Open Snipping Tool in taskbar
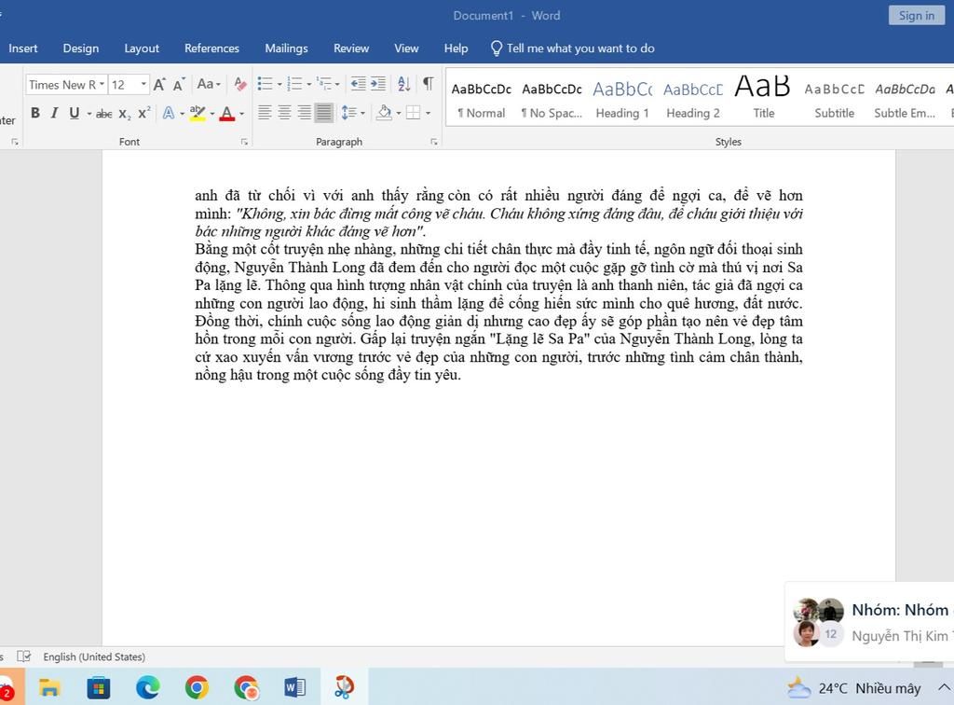The height and width of the screenshot is (705, 954). click(x=344, y=688)
